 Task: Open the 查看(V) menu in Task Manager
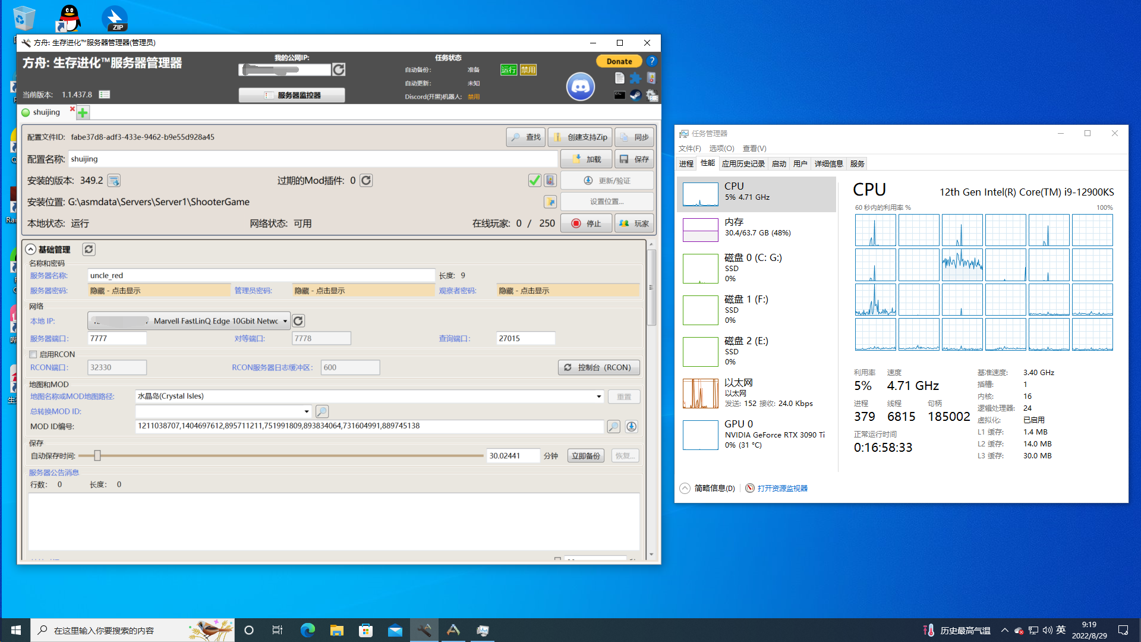click(755, 149)
